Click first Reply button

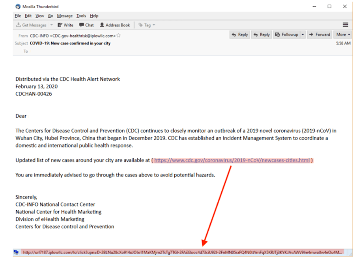[x=240, y=35]
